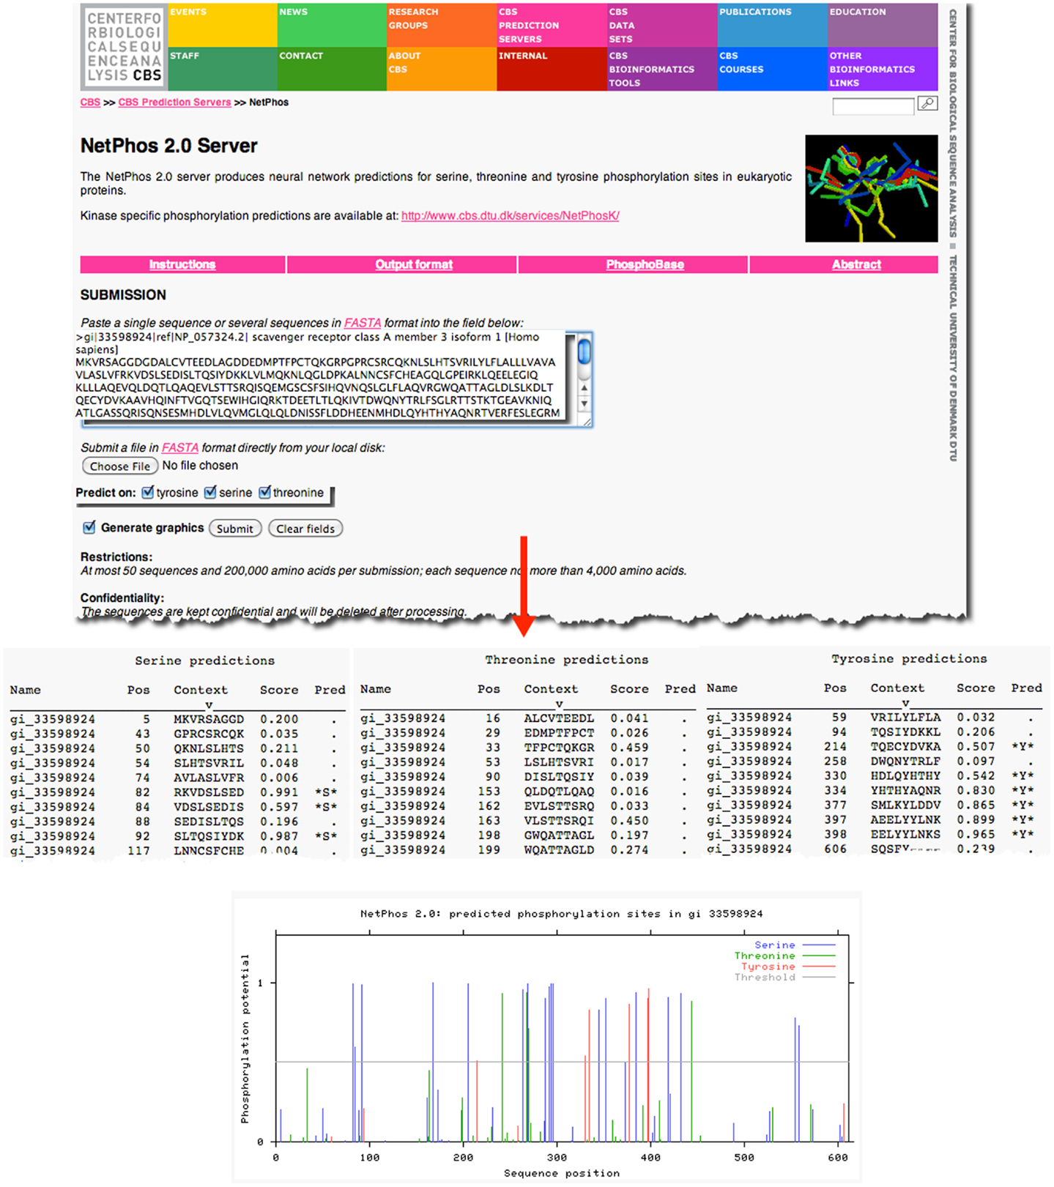Open the Instructions tab
The image size is (1054, 1187).
182,264
